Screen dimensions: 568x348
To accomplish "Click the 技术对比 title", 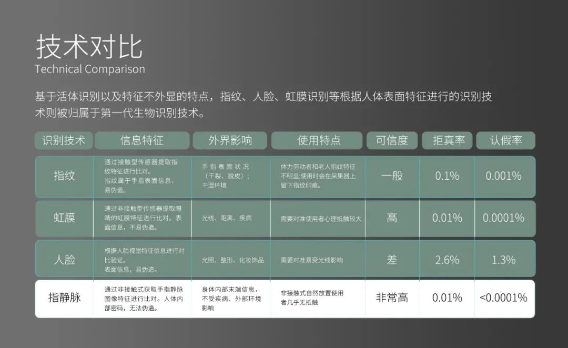I will (89, 47).
